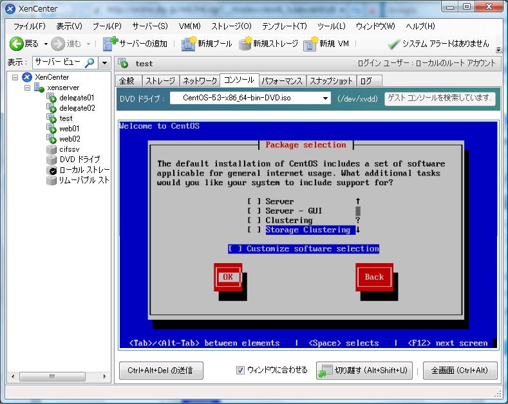Click the tree scrollbar right arrow
The image size is (508, 404).
coord(104,376)
